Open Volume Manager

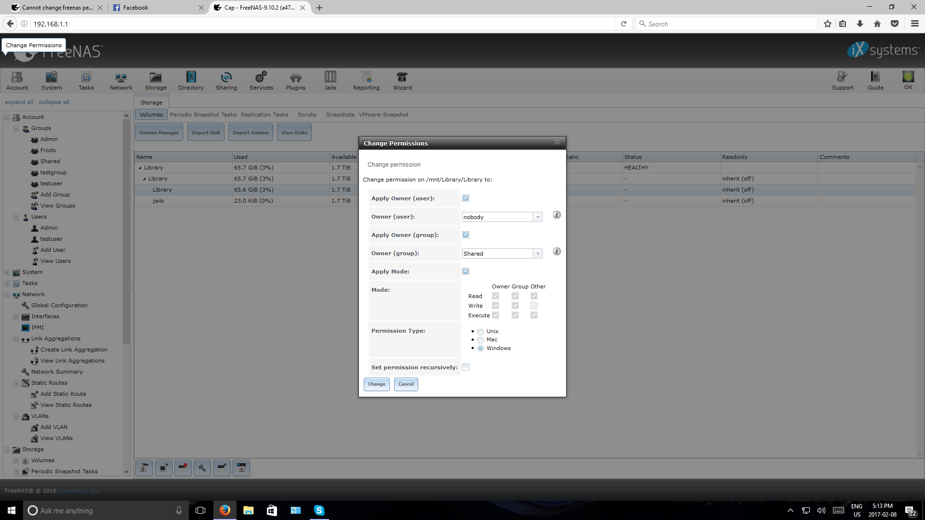click(159, 132)
